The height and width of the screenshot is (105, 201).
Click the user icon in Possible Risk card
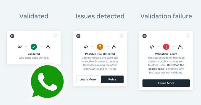click(x=114, y=47)
